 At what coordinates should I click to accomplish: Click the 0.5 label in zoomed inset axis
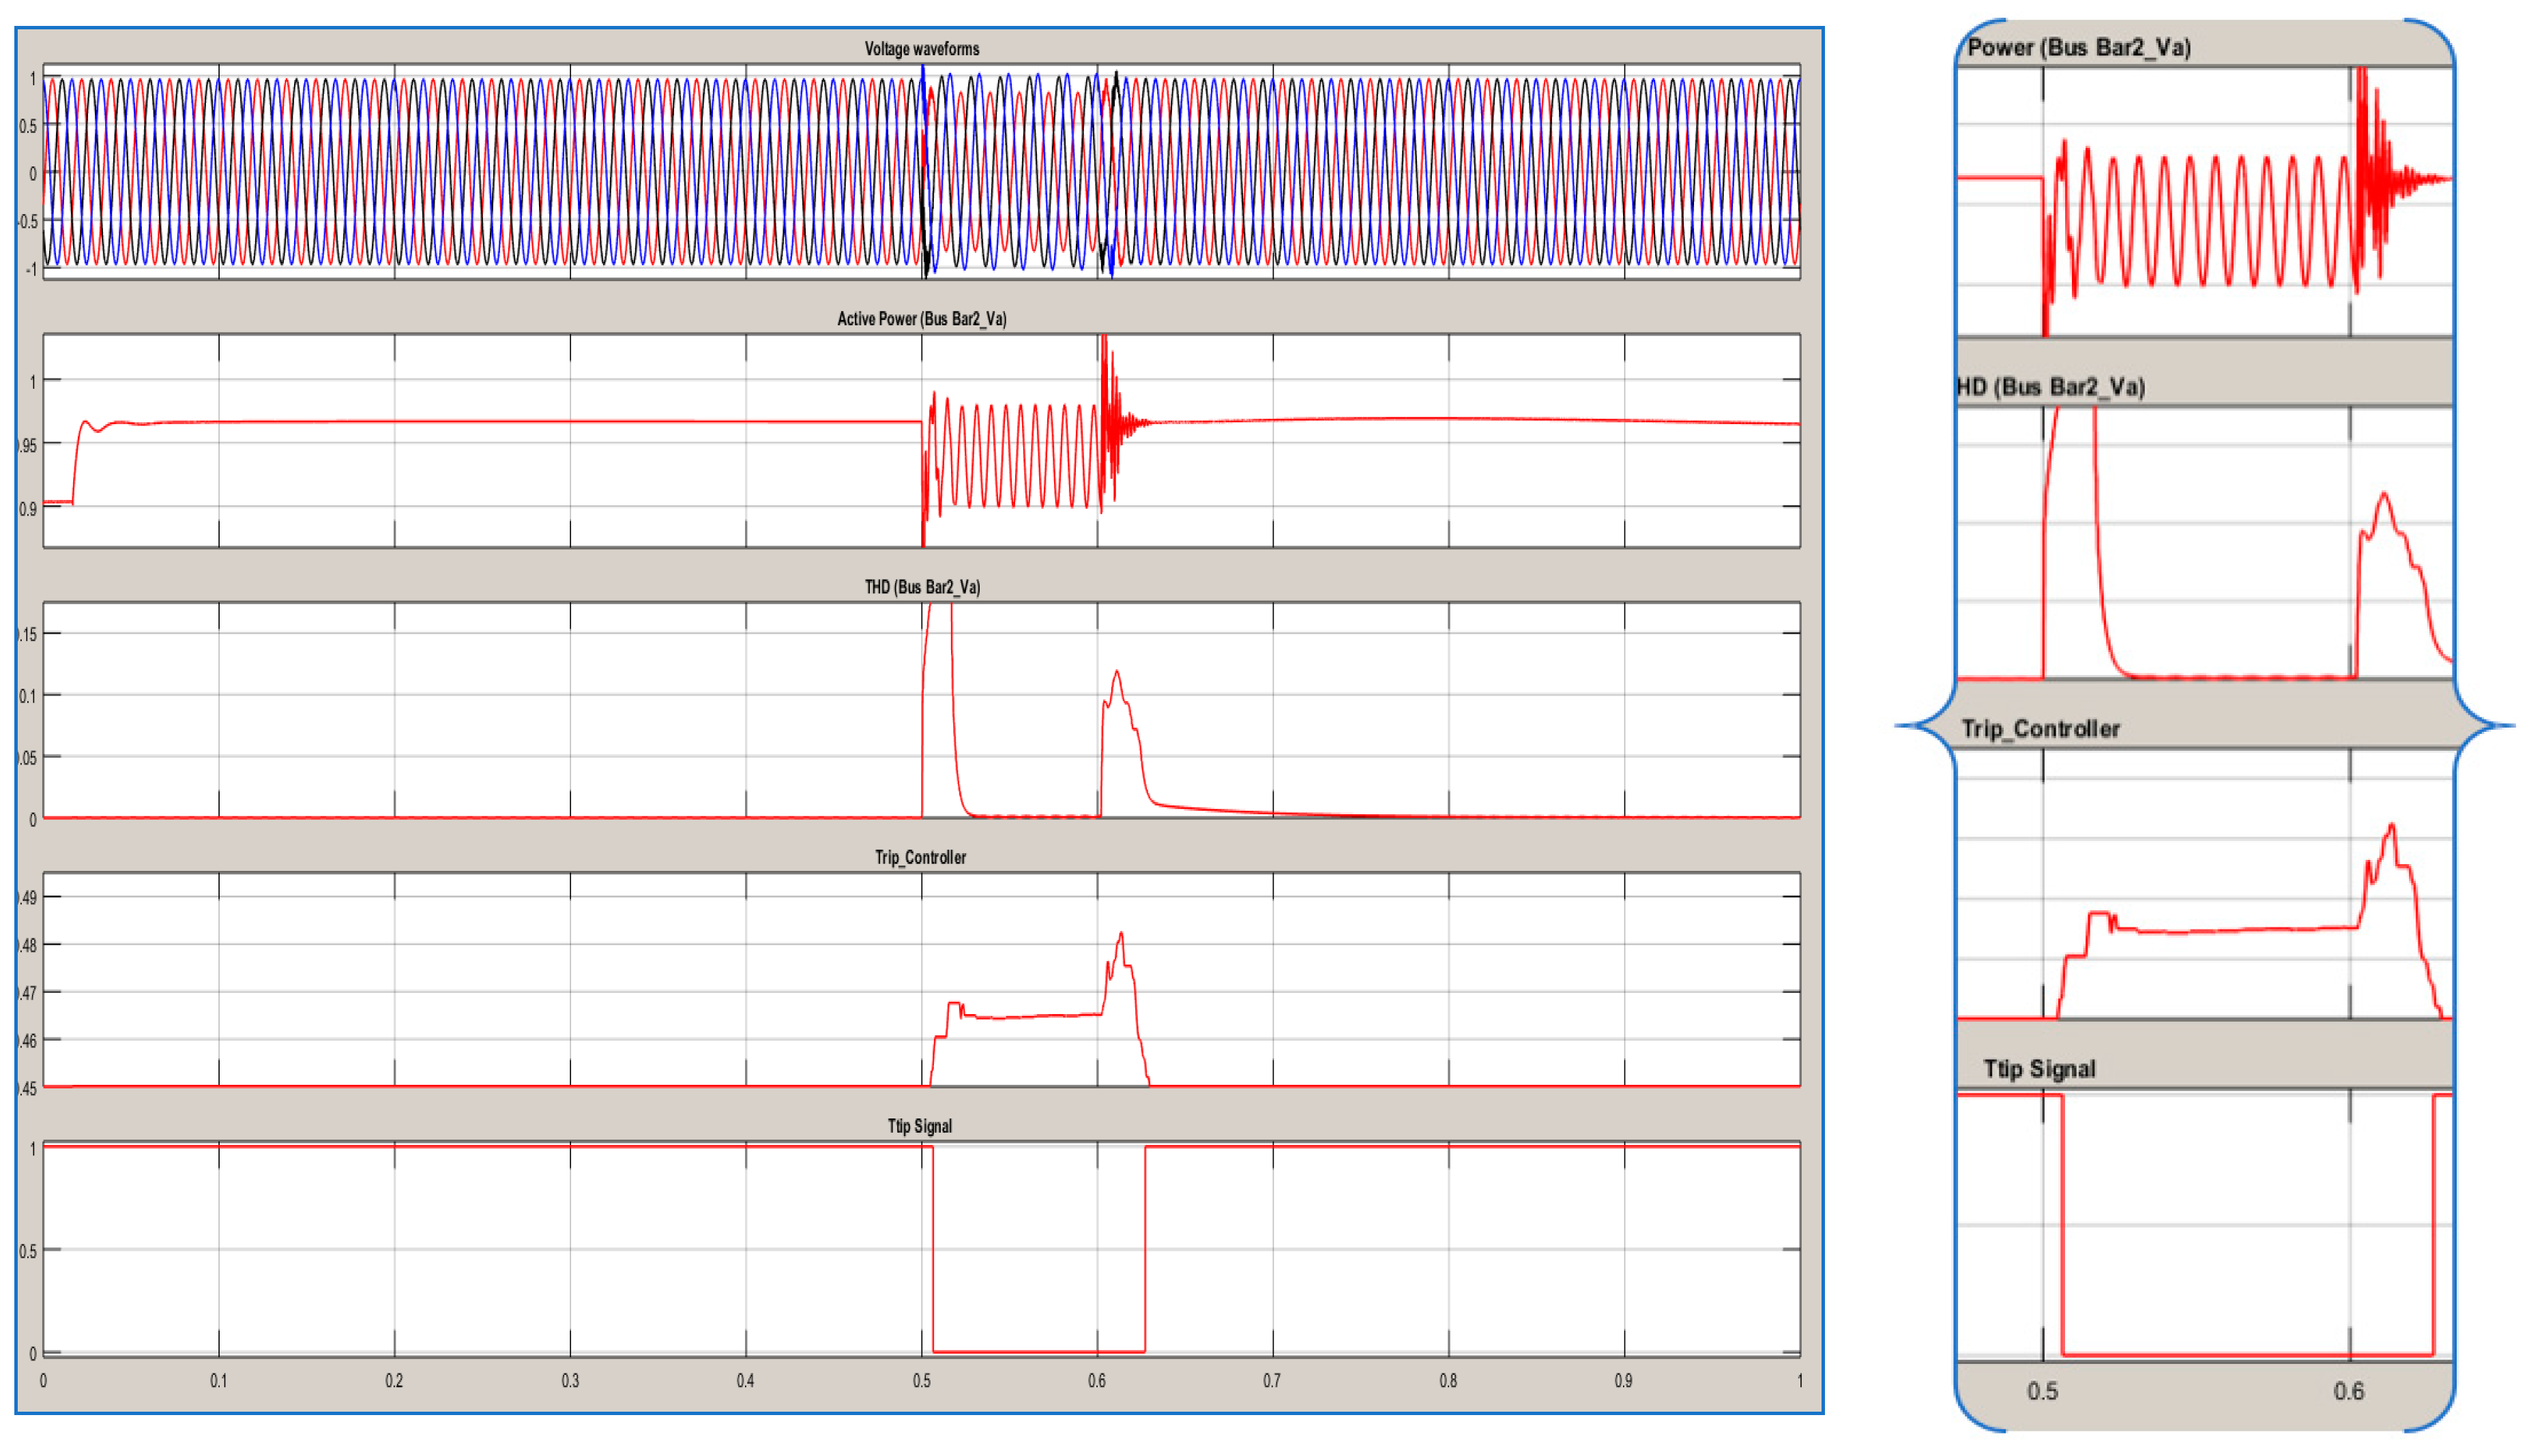(x=2042, y=1391)
